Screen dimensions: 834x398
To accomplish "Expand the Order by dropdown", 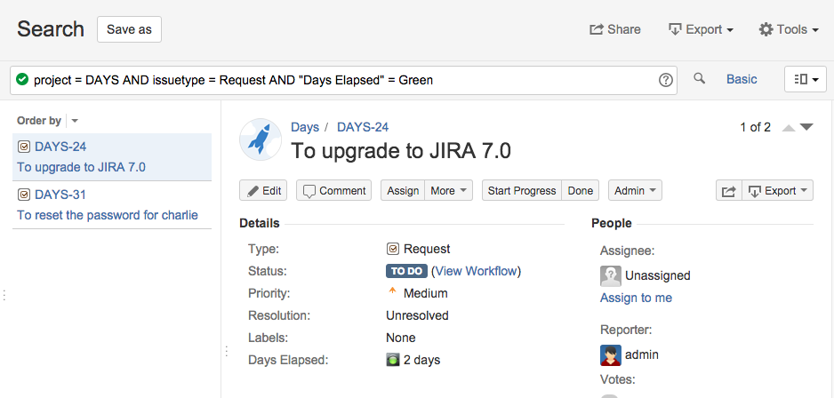I will click(x=75, y=121).
